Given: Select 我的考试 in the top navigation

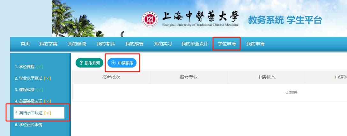Looking at the screenshot, I should 106,44.
